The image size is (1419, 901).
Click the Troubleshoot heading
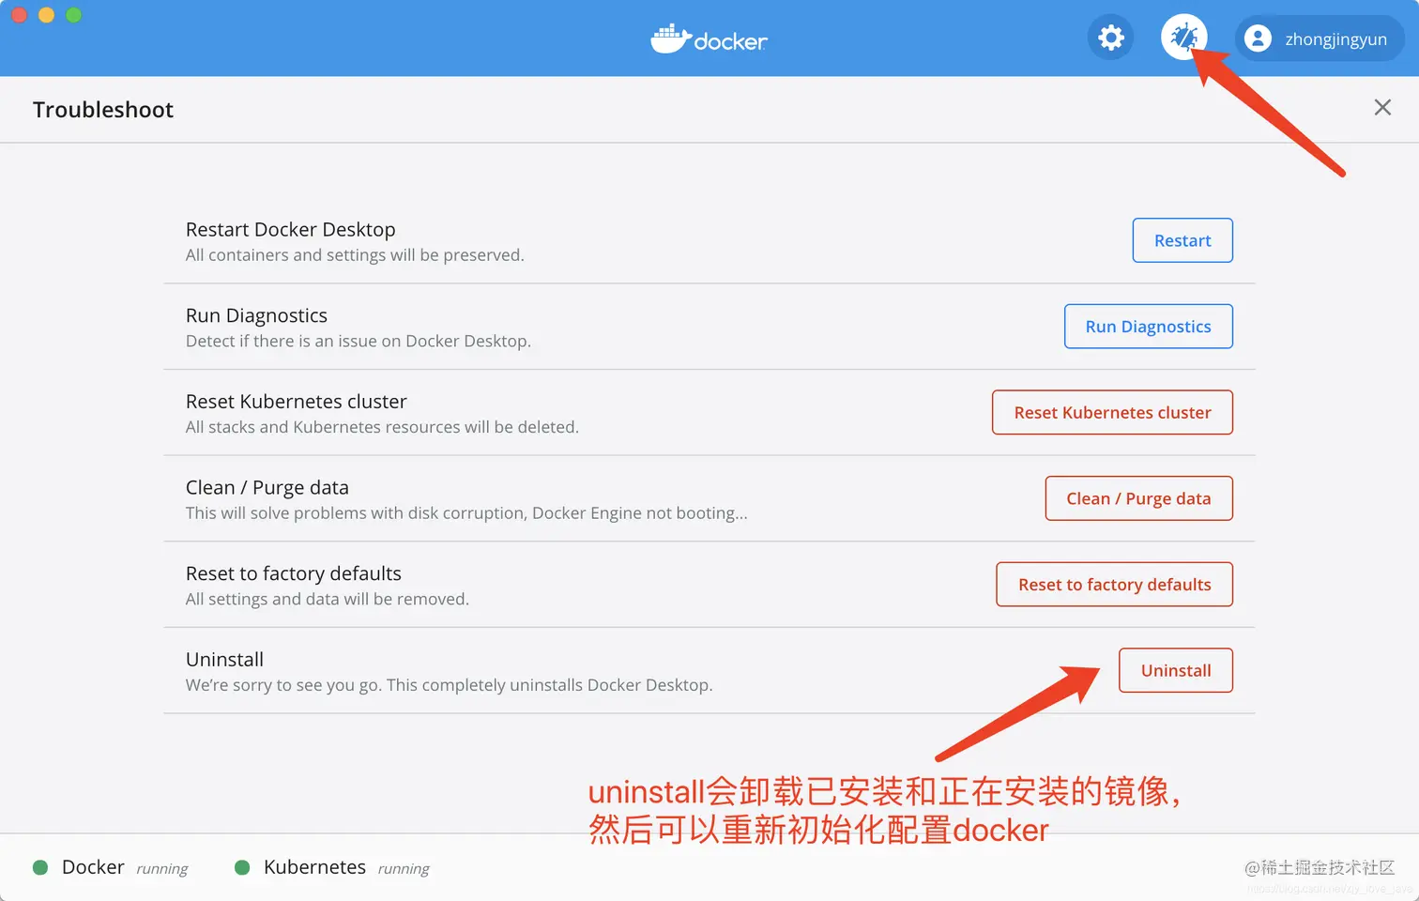103,110
